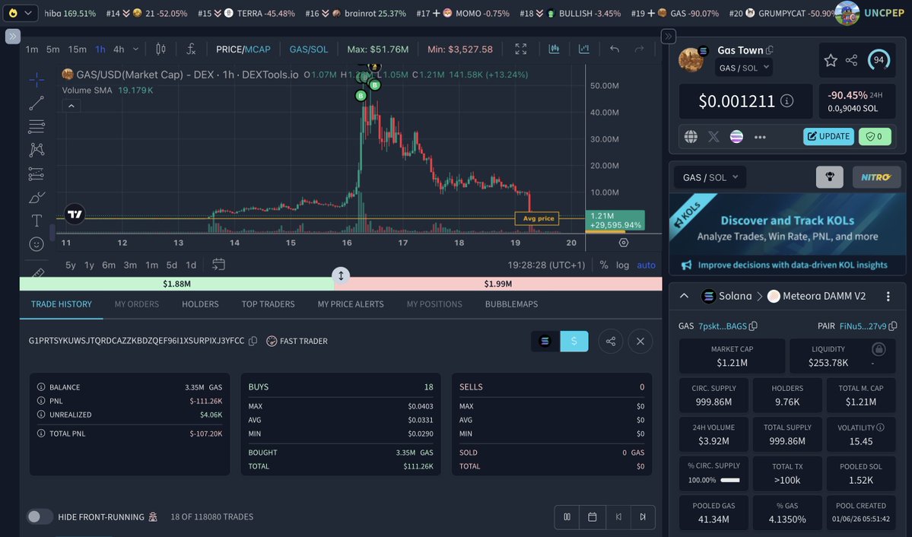The width and height of the screenshot is (912, 537).
Task: Click the UPDATE button
Action: tap(828, 136)
